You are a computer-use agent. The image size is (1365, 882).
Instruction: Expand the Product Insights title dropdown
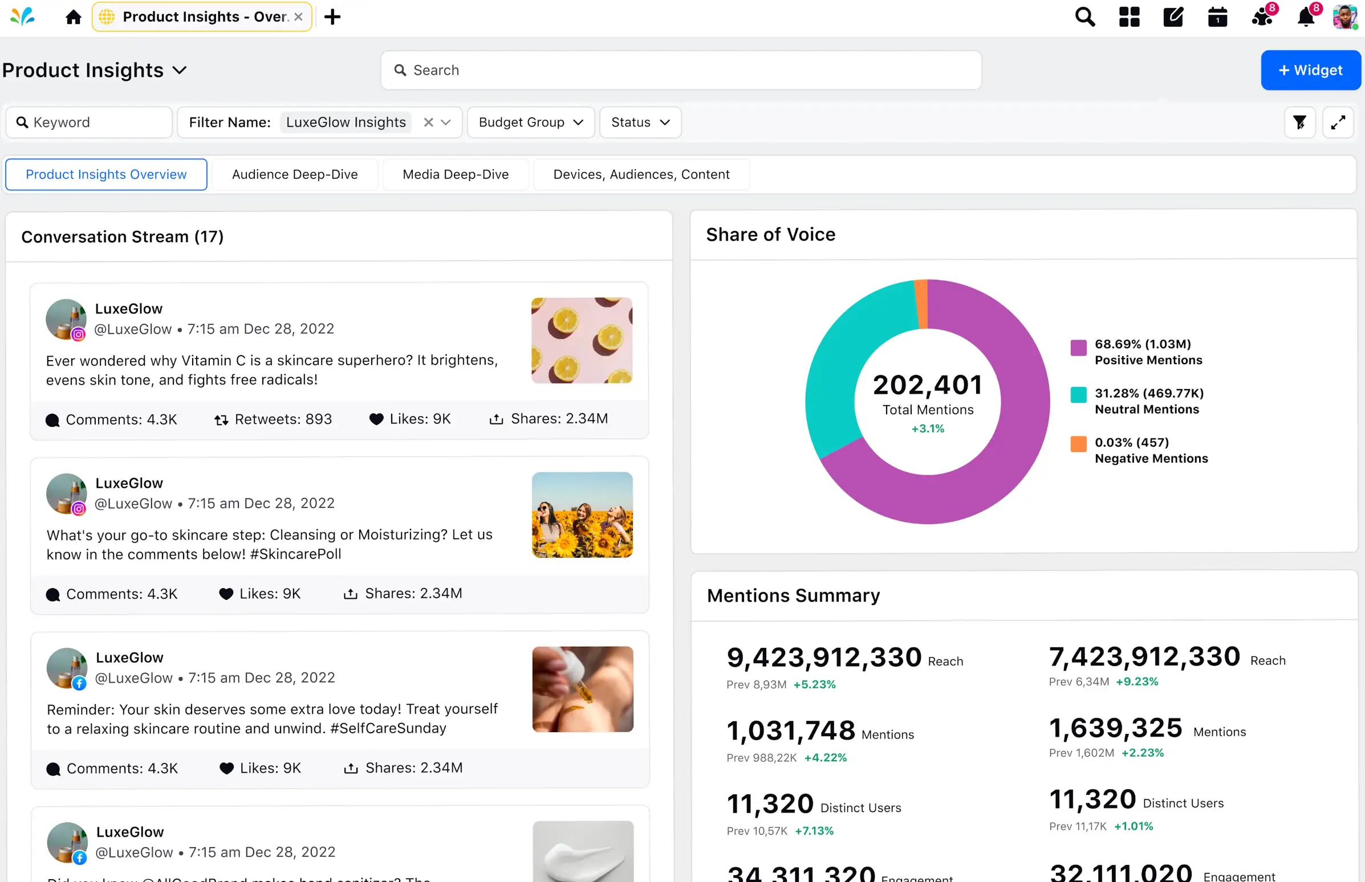coord(180,71)
